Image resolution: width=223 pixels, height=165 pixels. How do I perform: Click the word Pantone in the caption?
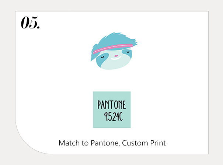[105, 143]
